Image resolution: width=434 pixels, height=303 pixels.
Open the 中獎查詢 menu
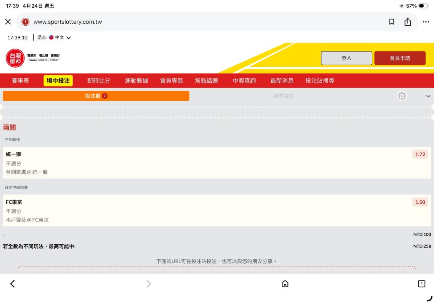pos(244,80)
